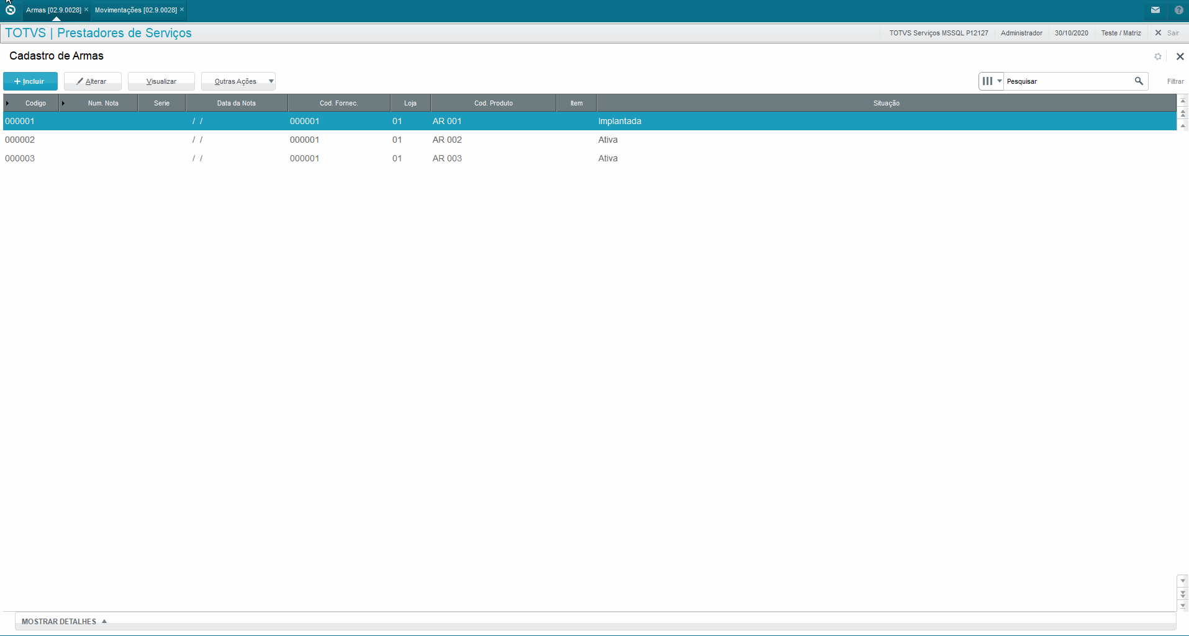Select row with code 000003
The image size is (1189, 636).
[x=589, y=158]
